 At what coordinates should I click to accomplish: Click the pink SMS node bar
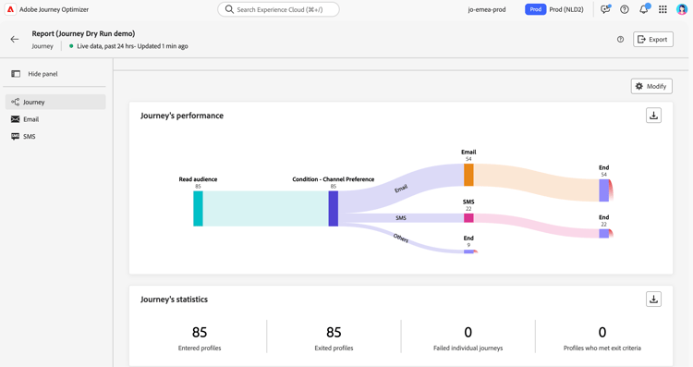pos(468,218)
